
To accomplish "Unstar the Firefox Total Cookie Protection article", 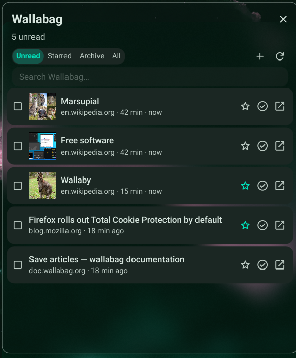I will tap(245, 225).
